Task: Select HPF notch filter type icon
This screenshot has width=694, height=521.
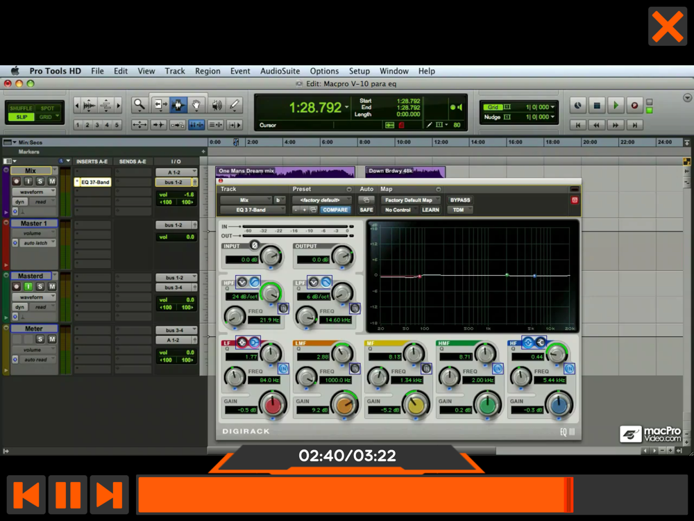Action: (x=242, y=282)
